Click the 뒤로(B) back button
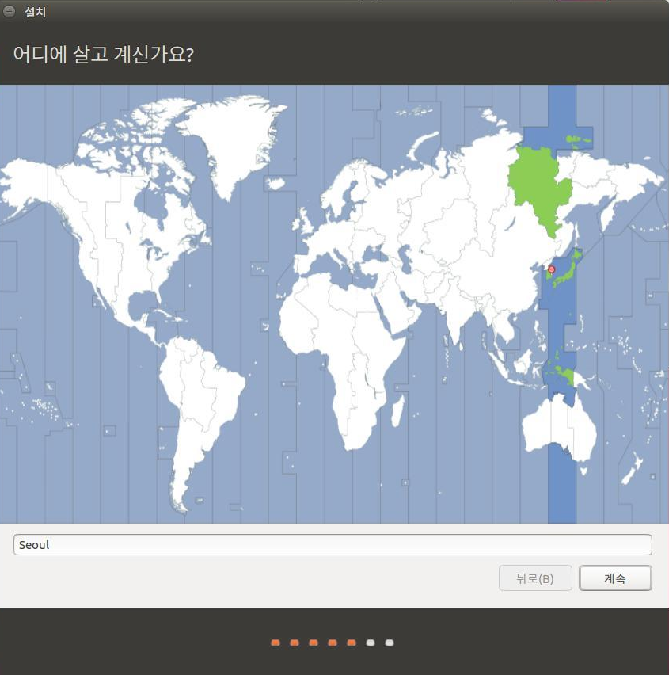Image resolution: width=669 pixels, height=675 pixels. click(x=535, y=578)
